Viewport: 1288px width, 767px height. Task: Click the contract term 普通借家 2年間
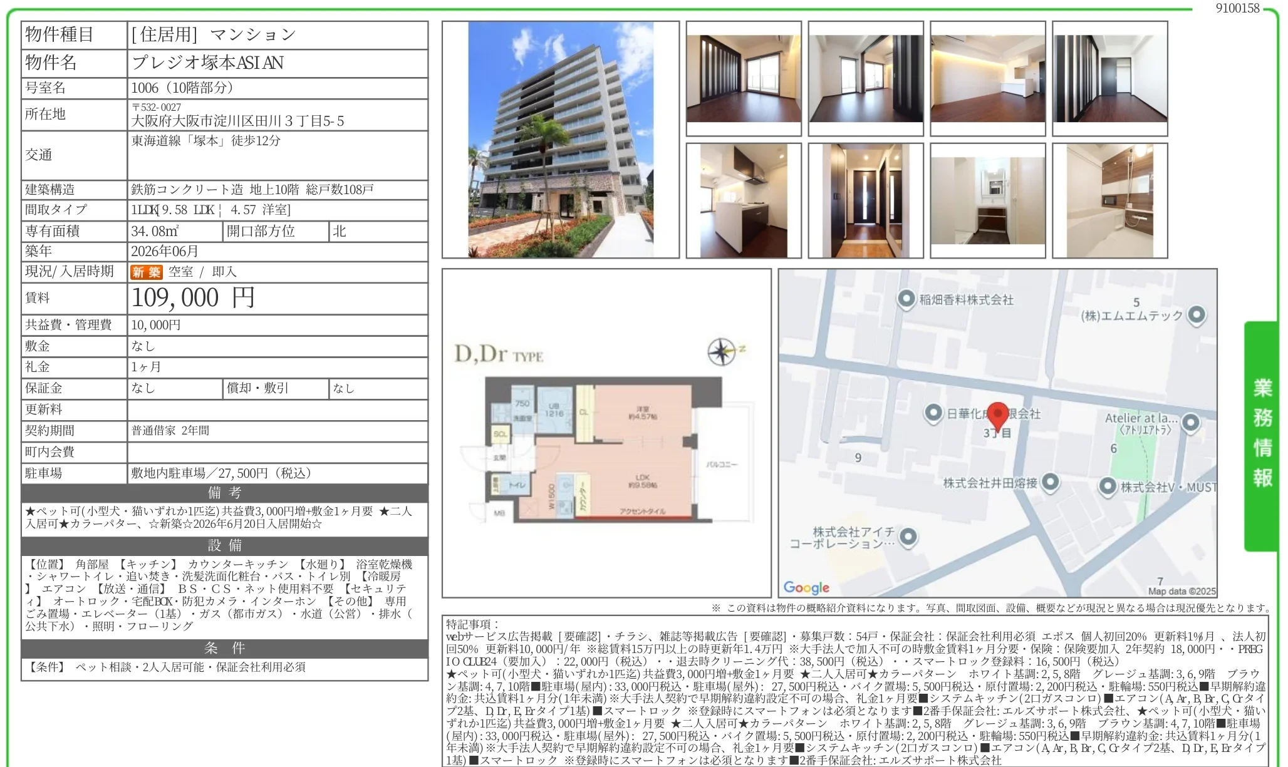click(170, 431)
